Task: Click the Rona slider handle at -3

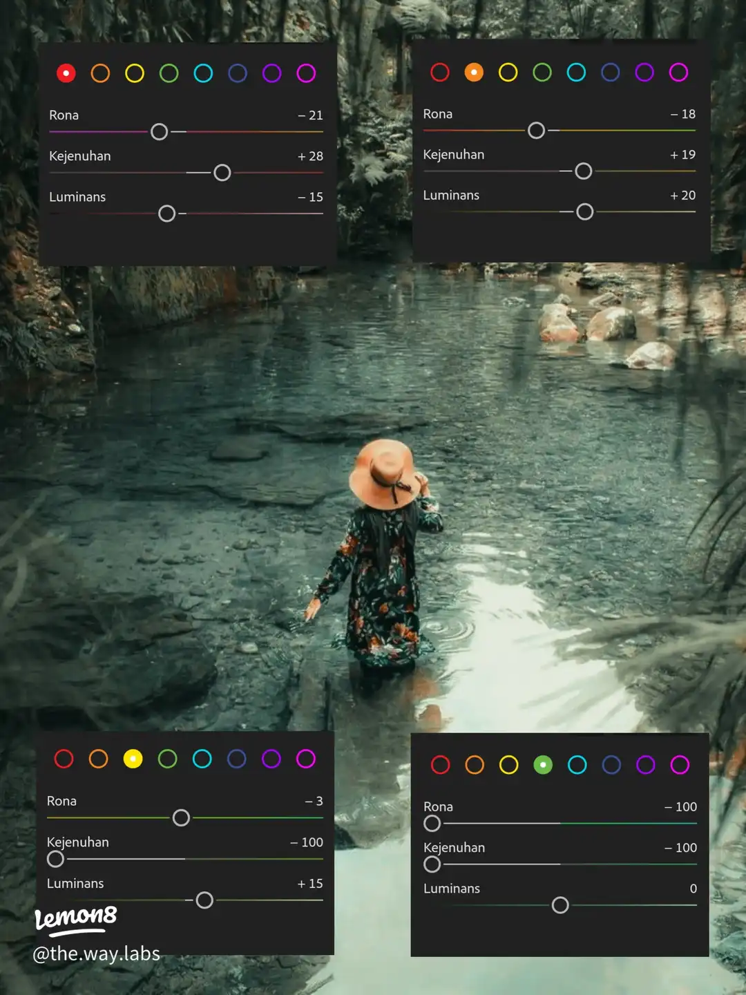Action: (x=181, y=818)
